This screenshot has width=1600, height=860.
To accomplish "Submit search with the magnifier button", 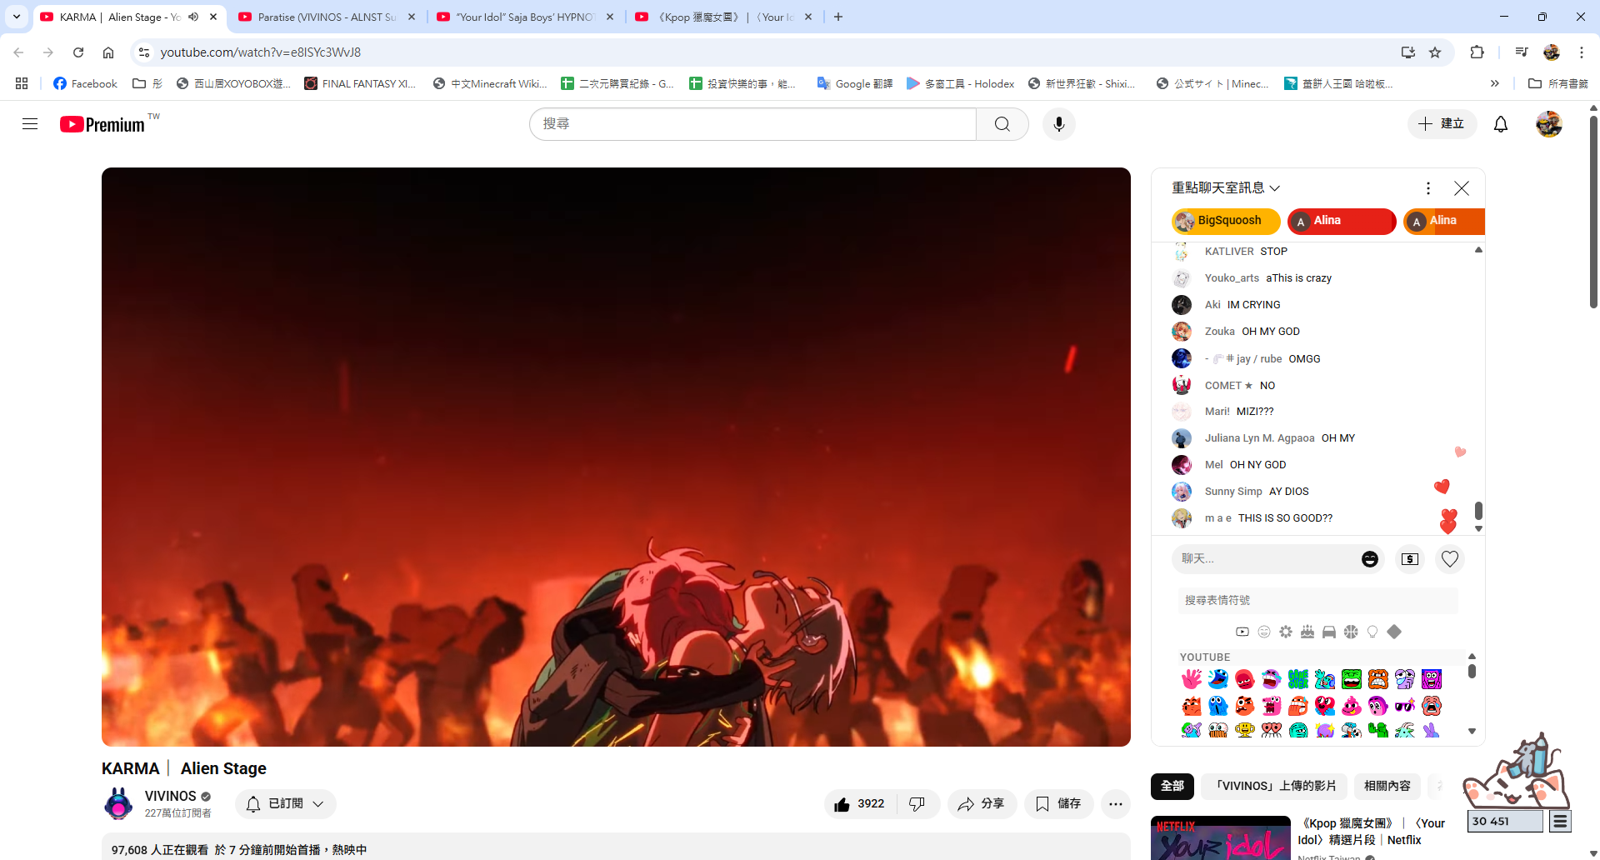I will (1002, 124).
